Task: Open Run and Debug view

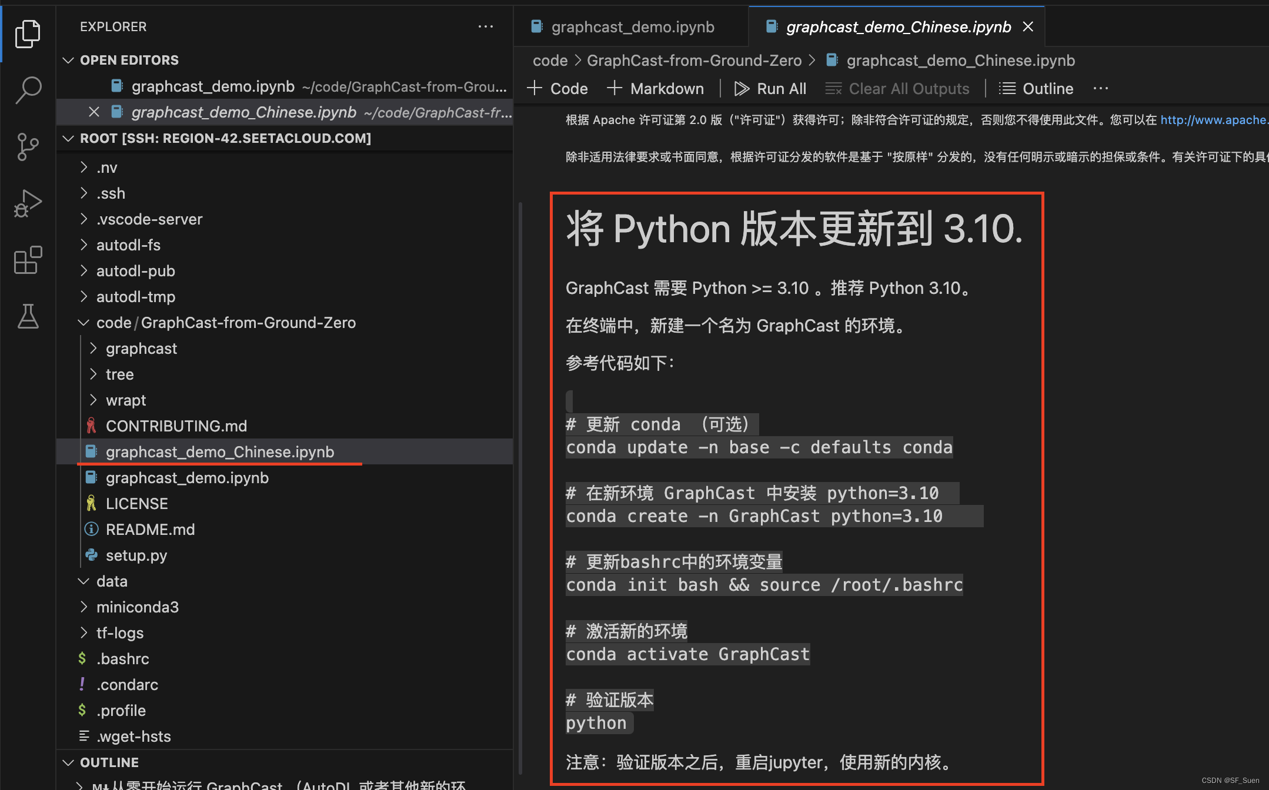Action: (x=28, y=203)
